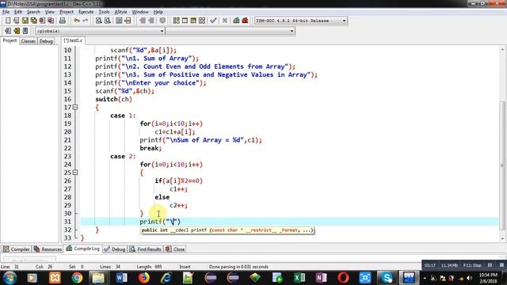Click the Insert snippet icon in second toolbar row
Image resolution: width=507 pixels, height=285 pixels.
click(x=8, y=31)
